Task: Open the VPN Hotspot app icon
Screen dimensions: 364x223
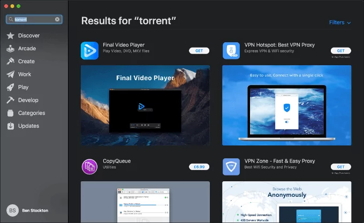Action: coord(231,50)
